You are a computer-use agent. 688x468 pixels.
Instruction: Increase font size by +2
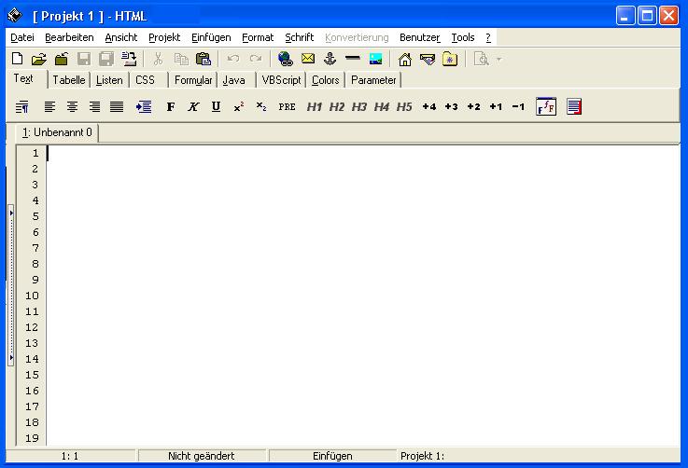click(473, 106)
